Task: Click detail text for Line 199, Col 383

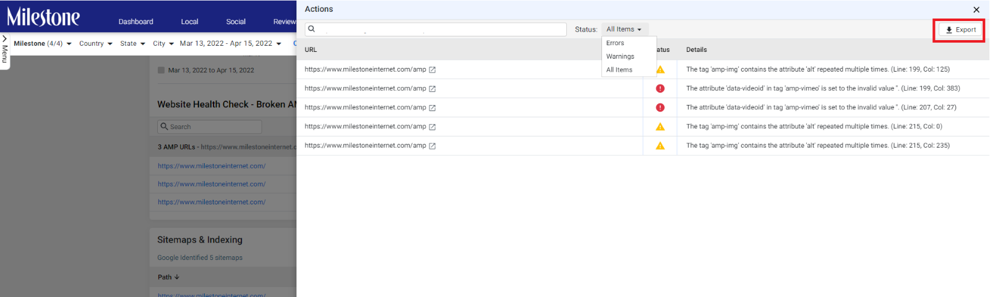Action: [823, 88]
